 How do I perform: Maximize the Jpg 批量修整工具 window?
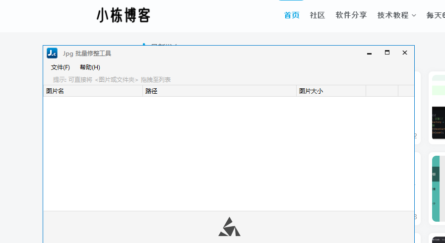387,53
